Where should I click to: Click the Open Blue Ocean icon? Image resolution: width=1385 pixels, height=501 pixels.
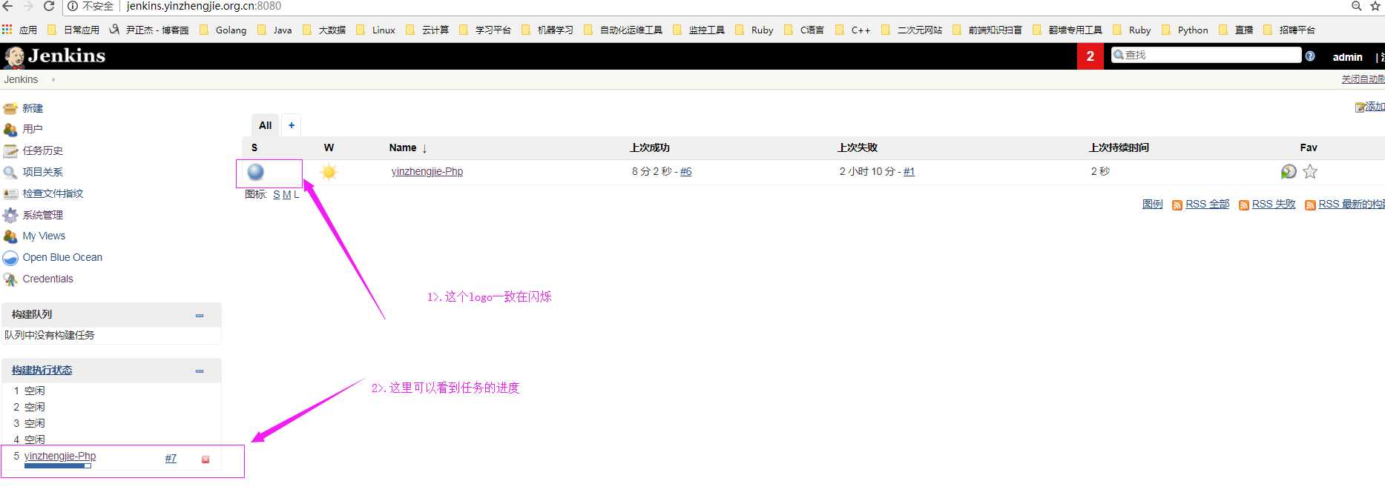(10, 258)
